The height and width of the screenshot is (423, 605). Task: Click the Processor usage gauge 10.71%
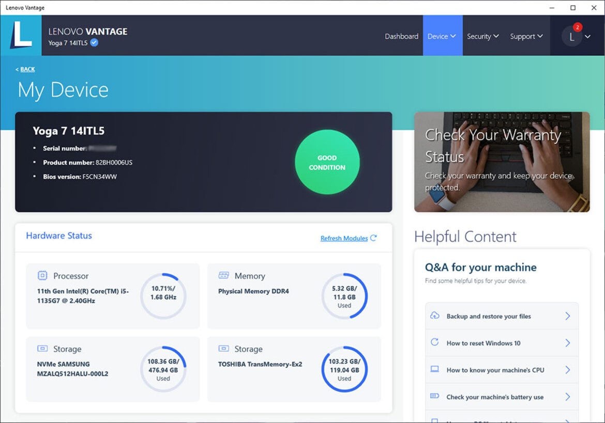tap(163, 296)
